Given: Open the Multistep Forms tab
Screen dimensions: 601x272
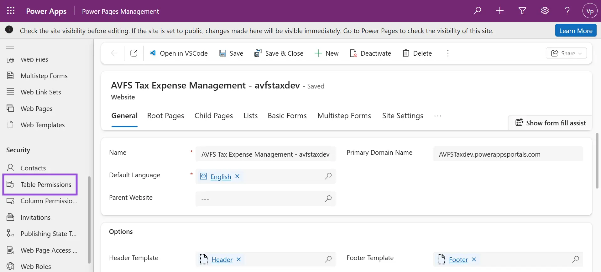Looking at the screenshot, I should point(344,116).
